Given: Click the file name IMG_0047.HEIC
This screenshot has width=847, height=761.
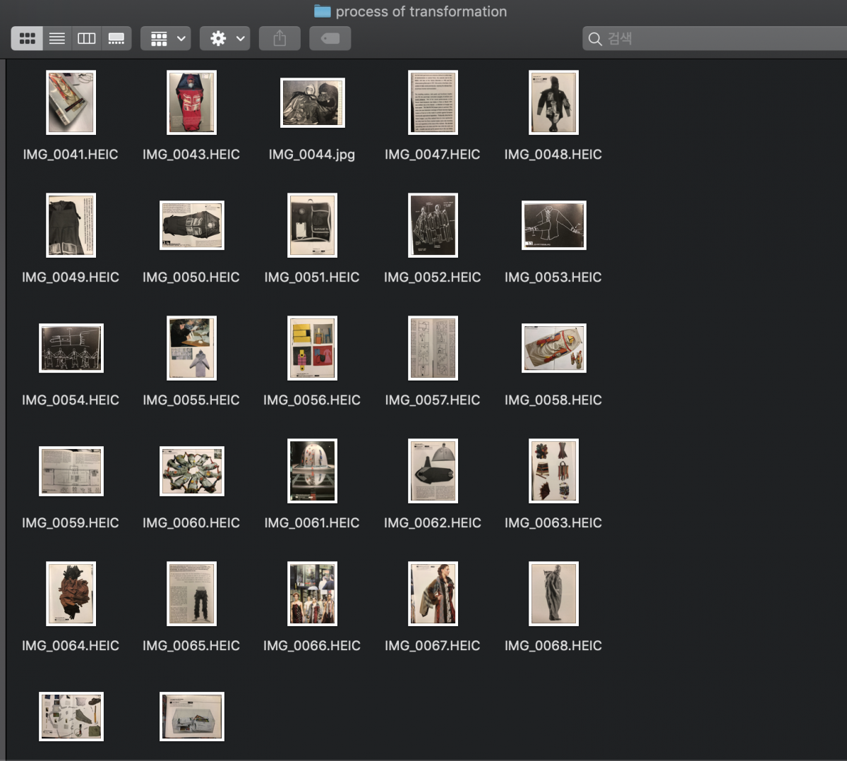Looking at the screenshot, I should point(433,155).
